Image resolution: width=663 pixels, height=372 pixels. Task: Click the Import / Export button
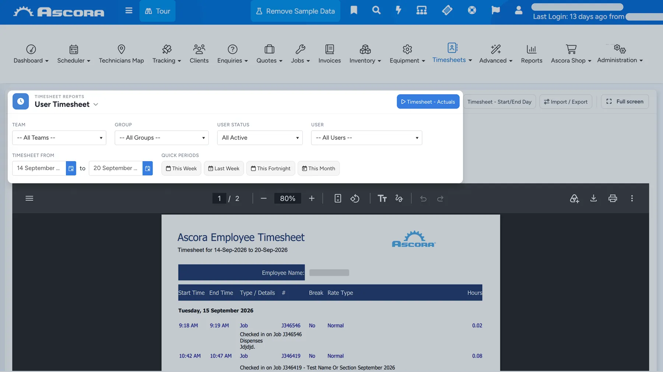(566, 102)
